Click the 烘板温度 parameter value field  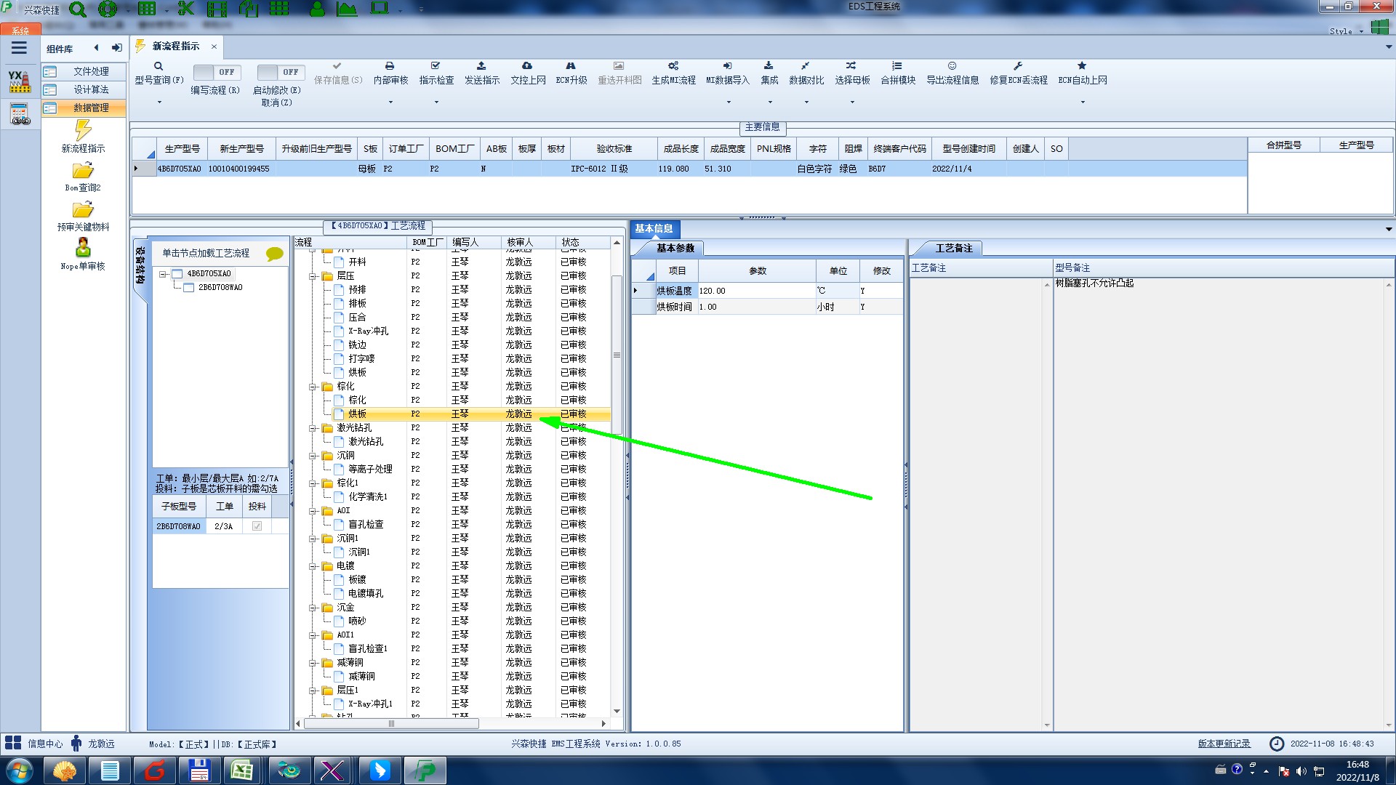coord(755,291)
